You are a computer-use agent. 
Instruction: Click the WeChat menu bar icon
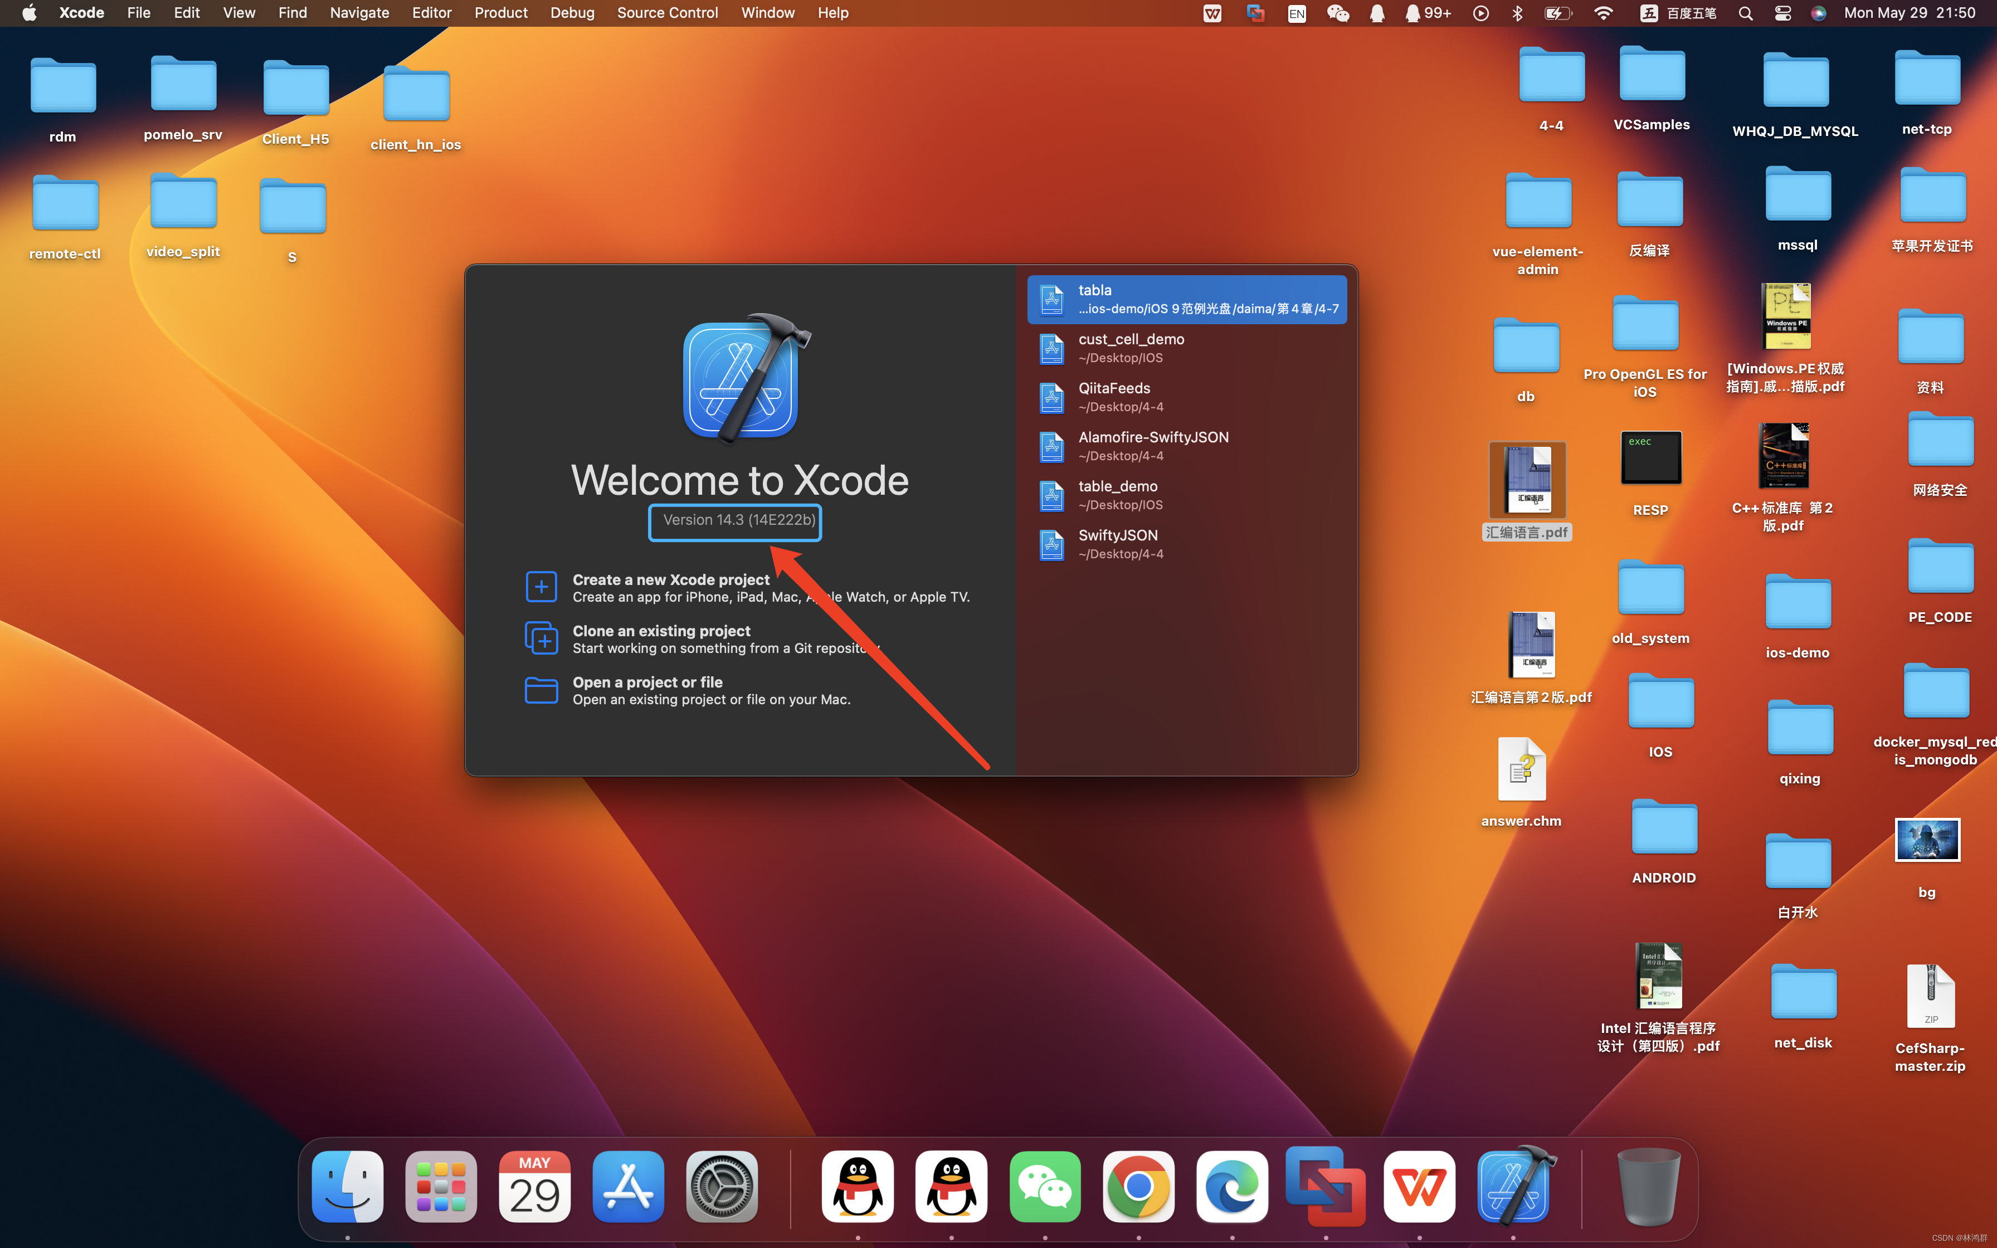(x=1338, y=13)
